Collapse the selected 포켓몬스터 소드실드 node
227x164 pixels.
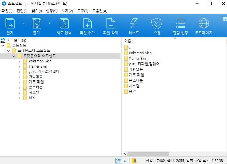point(14,56)
